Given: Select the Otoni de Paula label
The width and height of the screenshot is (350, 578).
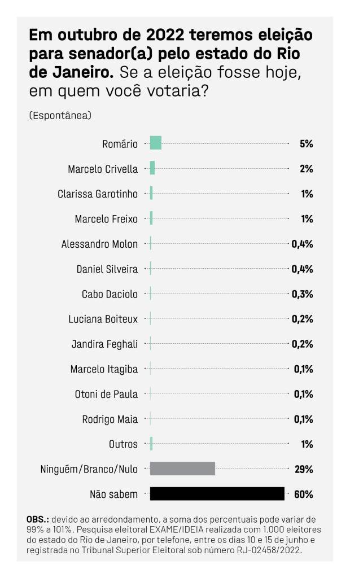Looking at the screenshot, I should tap(106, 395).
